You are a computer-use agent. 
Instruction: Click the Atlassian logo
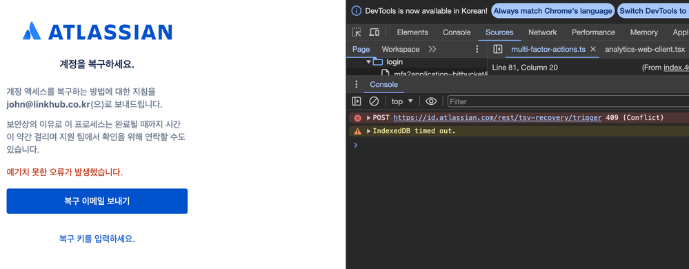pos(97,32)
